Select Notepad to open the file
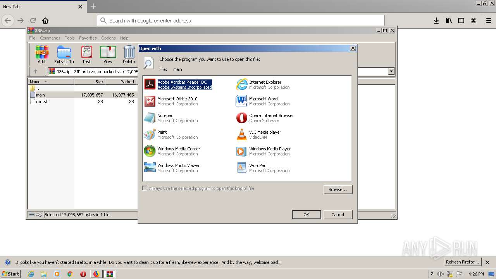Image resolution: width=496 pixels, height=279 pixels. [x=171, y=118]
